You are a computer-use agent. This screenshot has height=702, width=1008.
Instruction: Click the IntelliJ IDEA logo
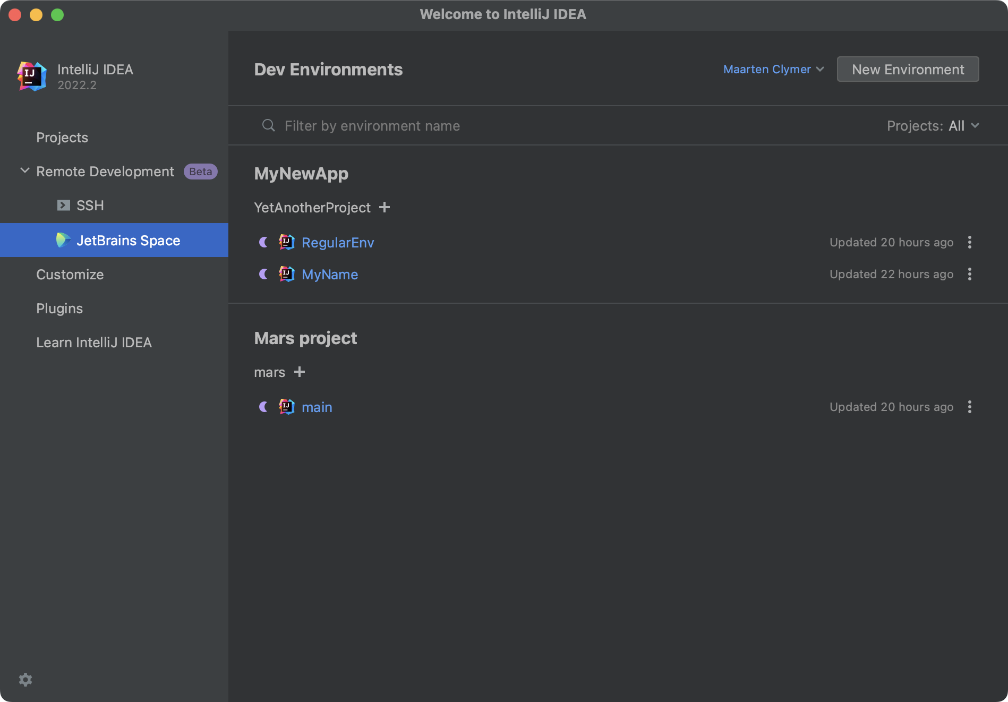(30, 76)
